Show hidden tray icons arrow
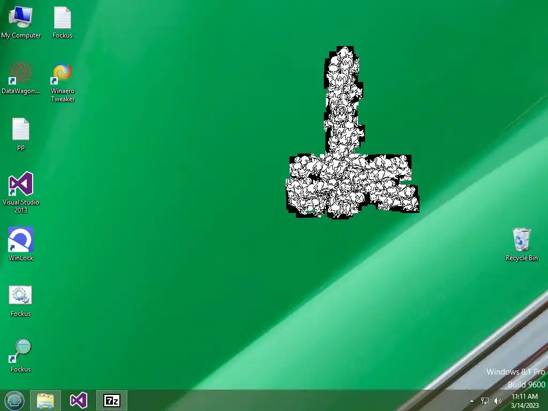The image size is (548, 411). coord(472,401)
